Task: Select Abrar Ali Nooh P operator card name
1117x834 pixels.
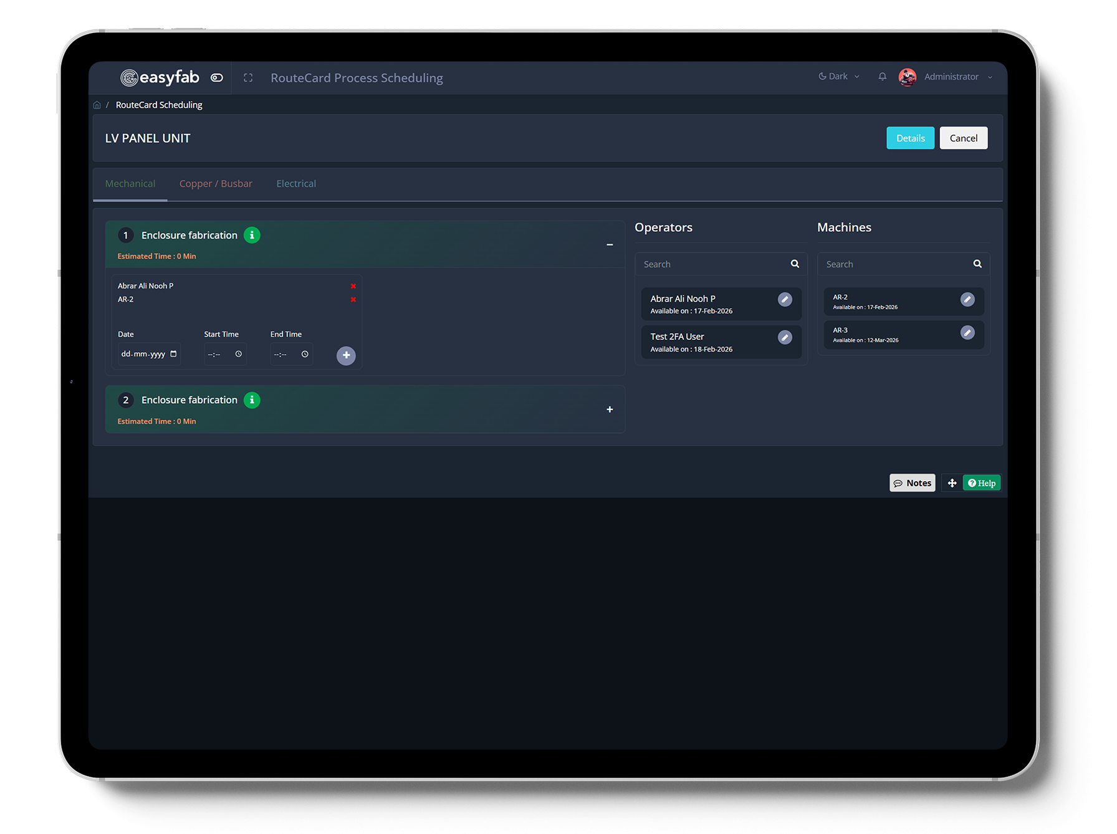Action: click(x=683, y=299)
